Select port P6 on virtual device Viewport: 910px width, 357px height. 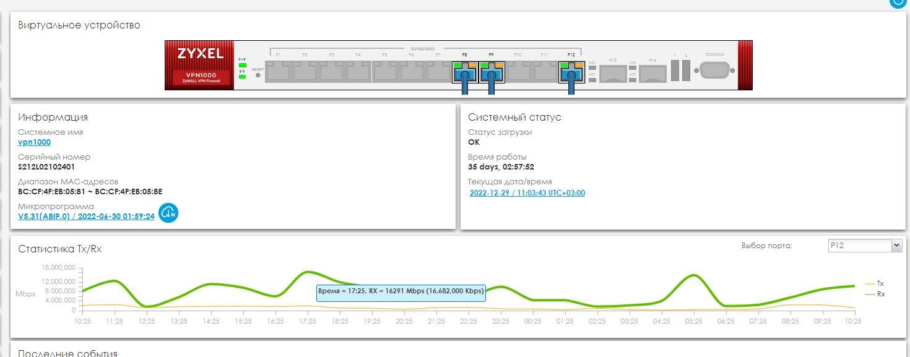(411, 71)
